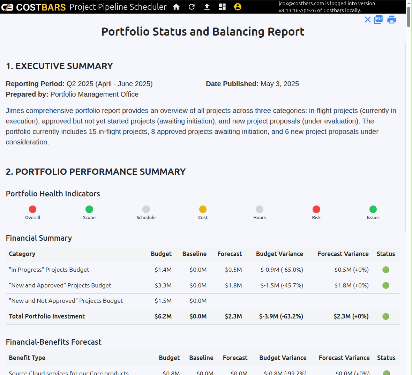Click the upload arrow icon
Viewport: 412px width, 375px height.
pos(207,7)
